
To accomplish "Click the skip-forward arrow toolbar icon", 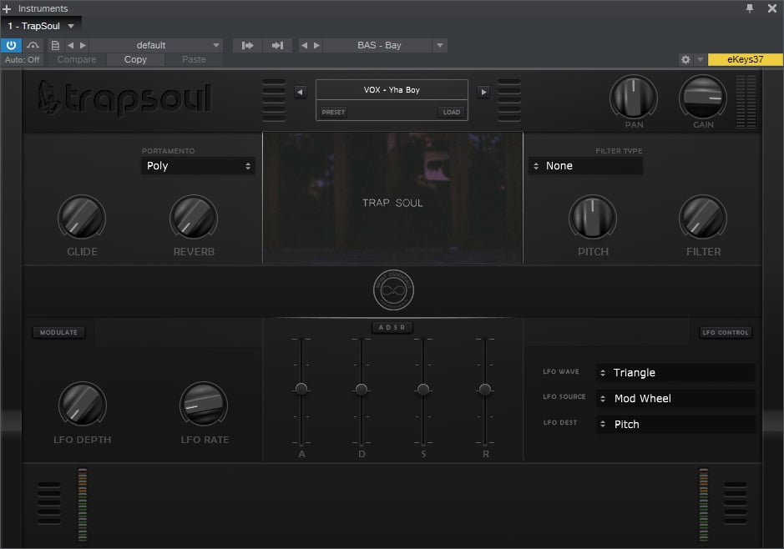I will (247, 45).
